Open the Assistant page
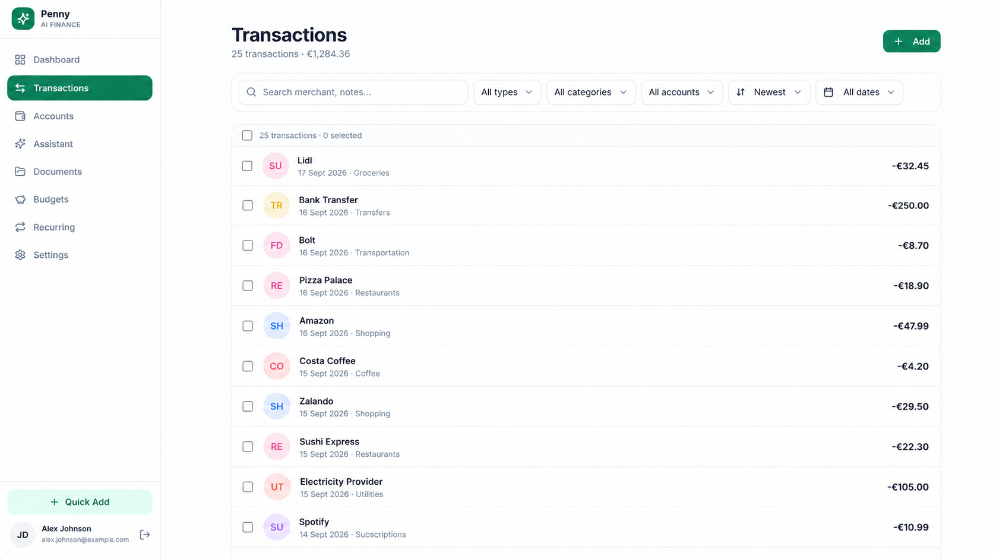The width and height of the screenshot is (993, 559). (x=80, y=144)
